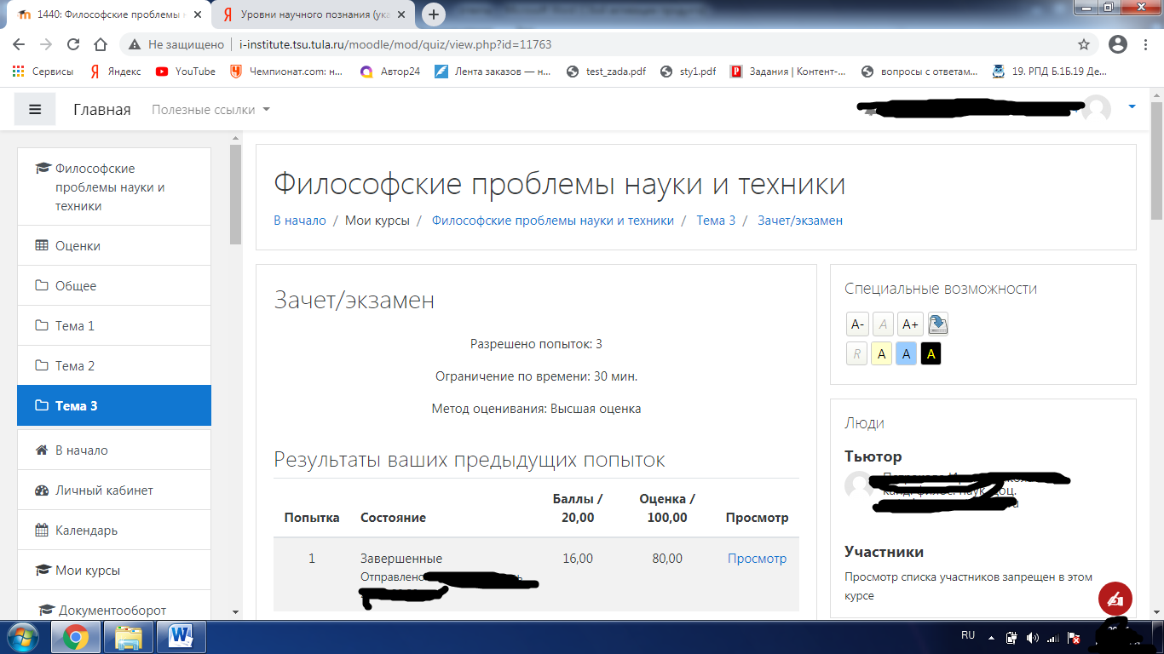The height and width of the screenshot is (654, 1164).
Task: Open Календарь from the left sidebar
Action: coord(86,529)
